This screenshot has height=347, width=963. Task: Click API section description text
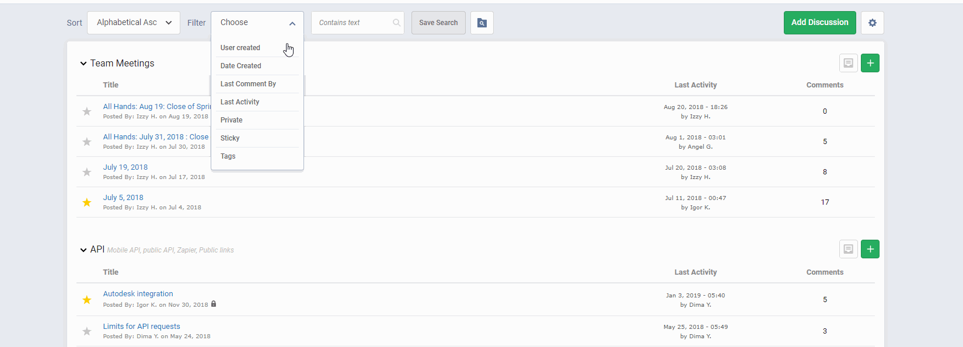[170, 250]
